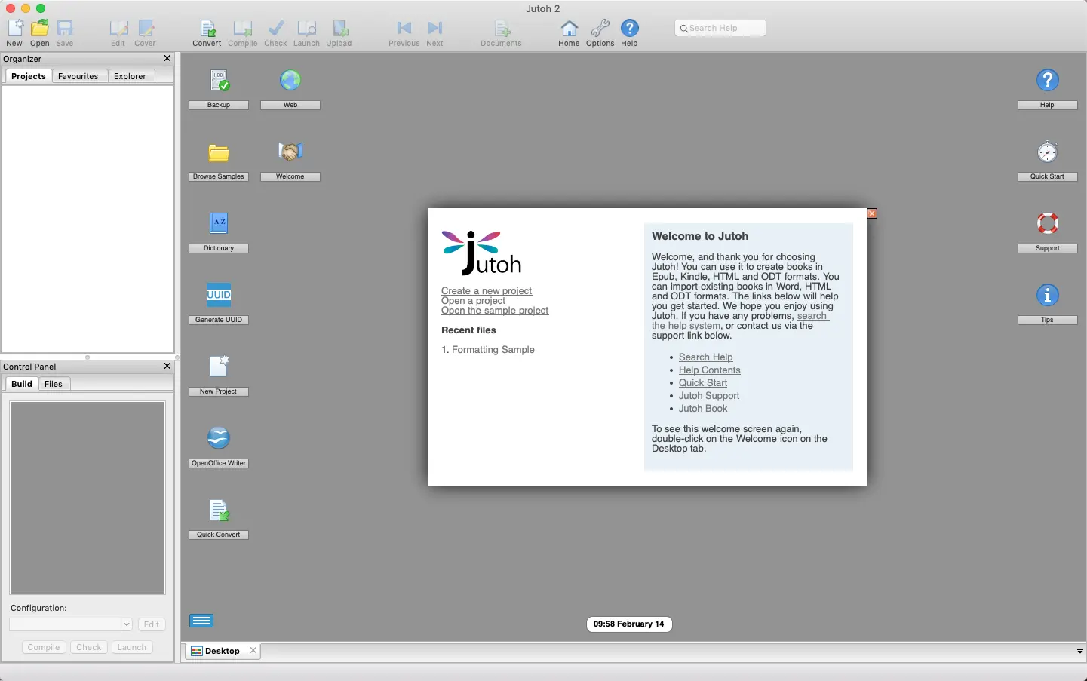Launch the Dictionary desktop icon
1087x681 pixels.
[219, 224]
